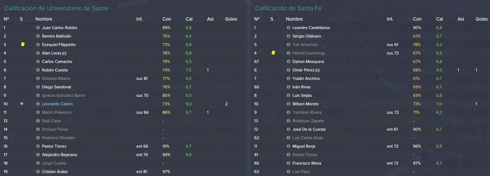Open info icon next to Wilson Morelo
Image resolution: width=490 pixels, height=176 pixels.
click(289, 104)
